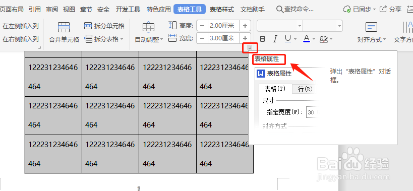Switch to the Chapter (章节) tab

(86, 10)
